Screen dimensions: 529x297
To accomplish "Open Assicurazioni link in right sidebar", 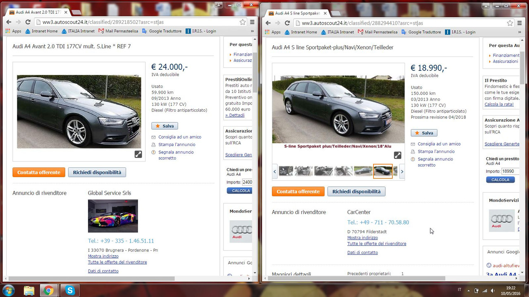I will [x=505, y=61].
